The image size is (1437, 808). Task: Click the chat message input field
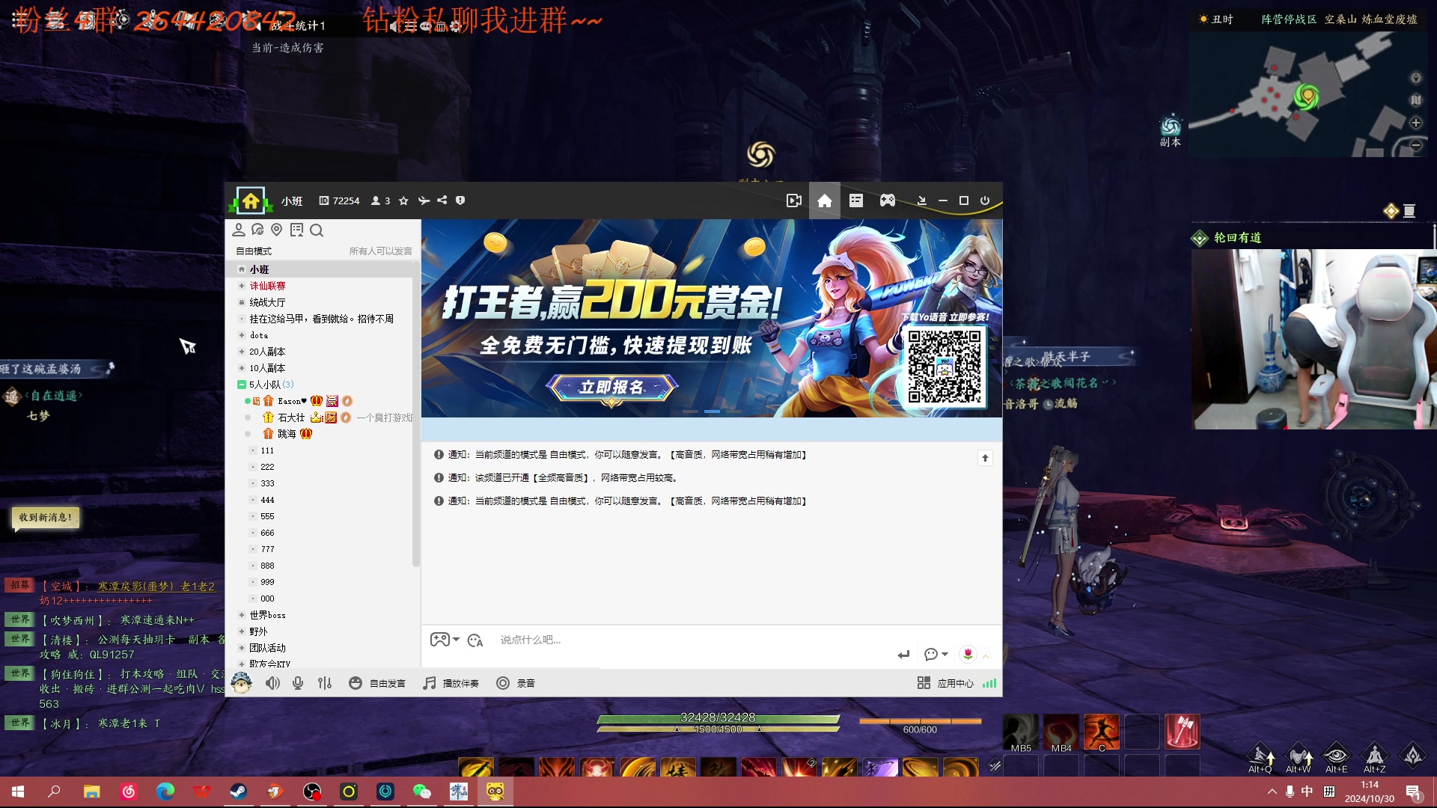(696, 640)
